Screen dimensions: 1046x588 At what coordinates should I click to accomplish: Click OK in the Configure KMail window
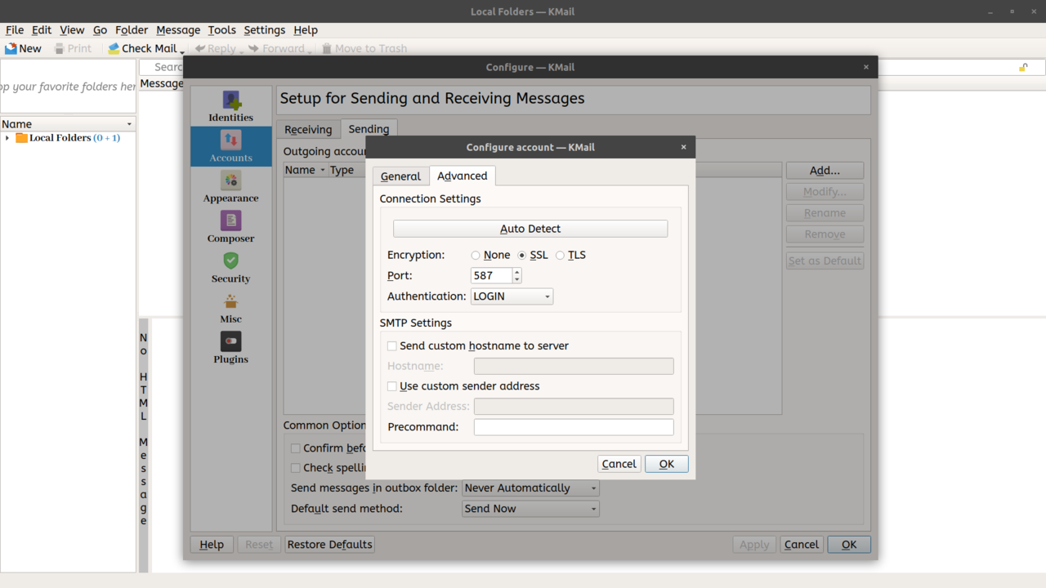[849, 545]
